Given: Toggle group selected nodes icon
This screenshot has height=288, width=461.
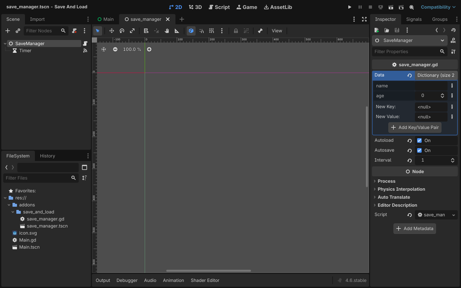Looking at the screenshot, I should click(x=246, y=31).
